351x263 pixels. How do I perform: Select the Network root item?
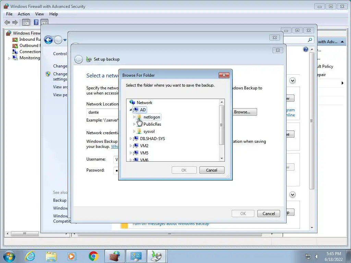click(x=144, y=103)
